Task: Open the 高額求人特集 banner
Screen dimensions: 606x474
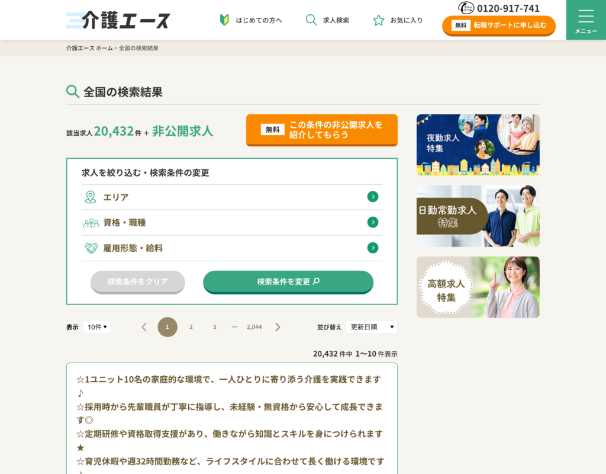Action: (x=478, y=287)
